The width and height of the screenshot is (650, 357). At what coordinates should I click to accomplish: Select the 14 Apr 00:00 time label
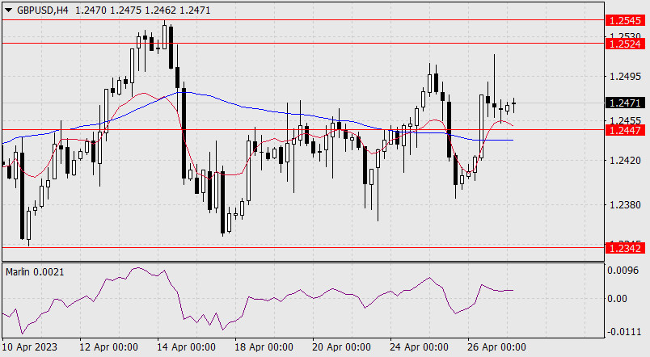187,346
